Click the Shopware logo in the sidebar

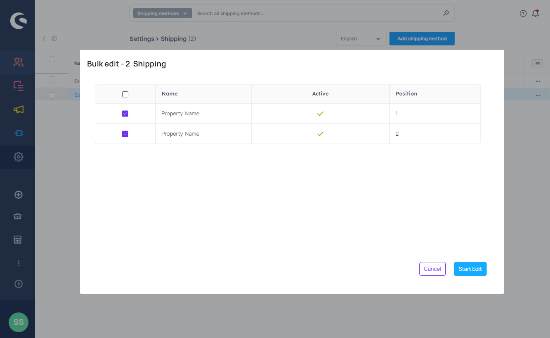(18, 21)
